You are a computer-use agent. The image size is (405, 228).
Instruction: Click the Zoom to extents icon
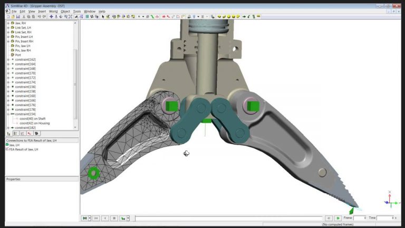pyautogui.click(x=71, y=16)
